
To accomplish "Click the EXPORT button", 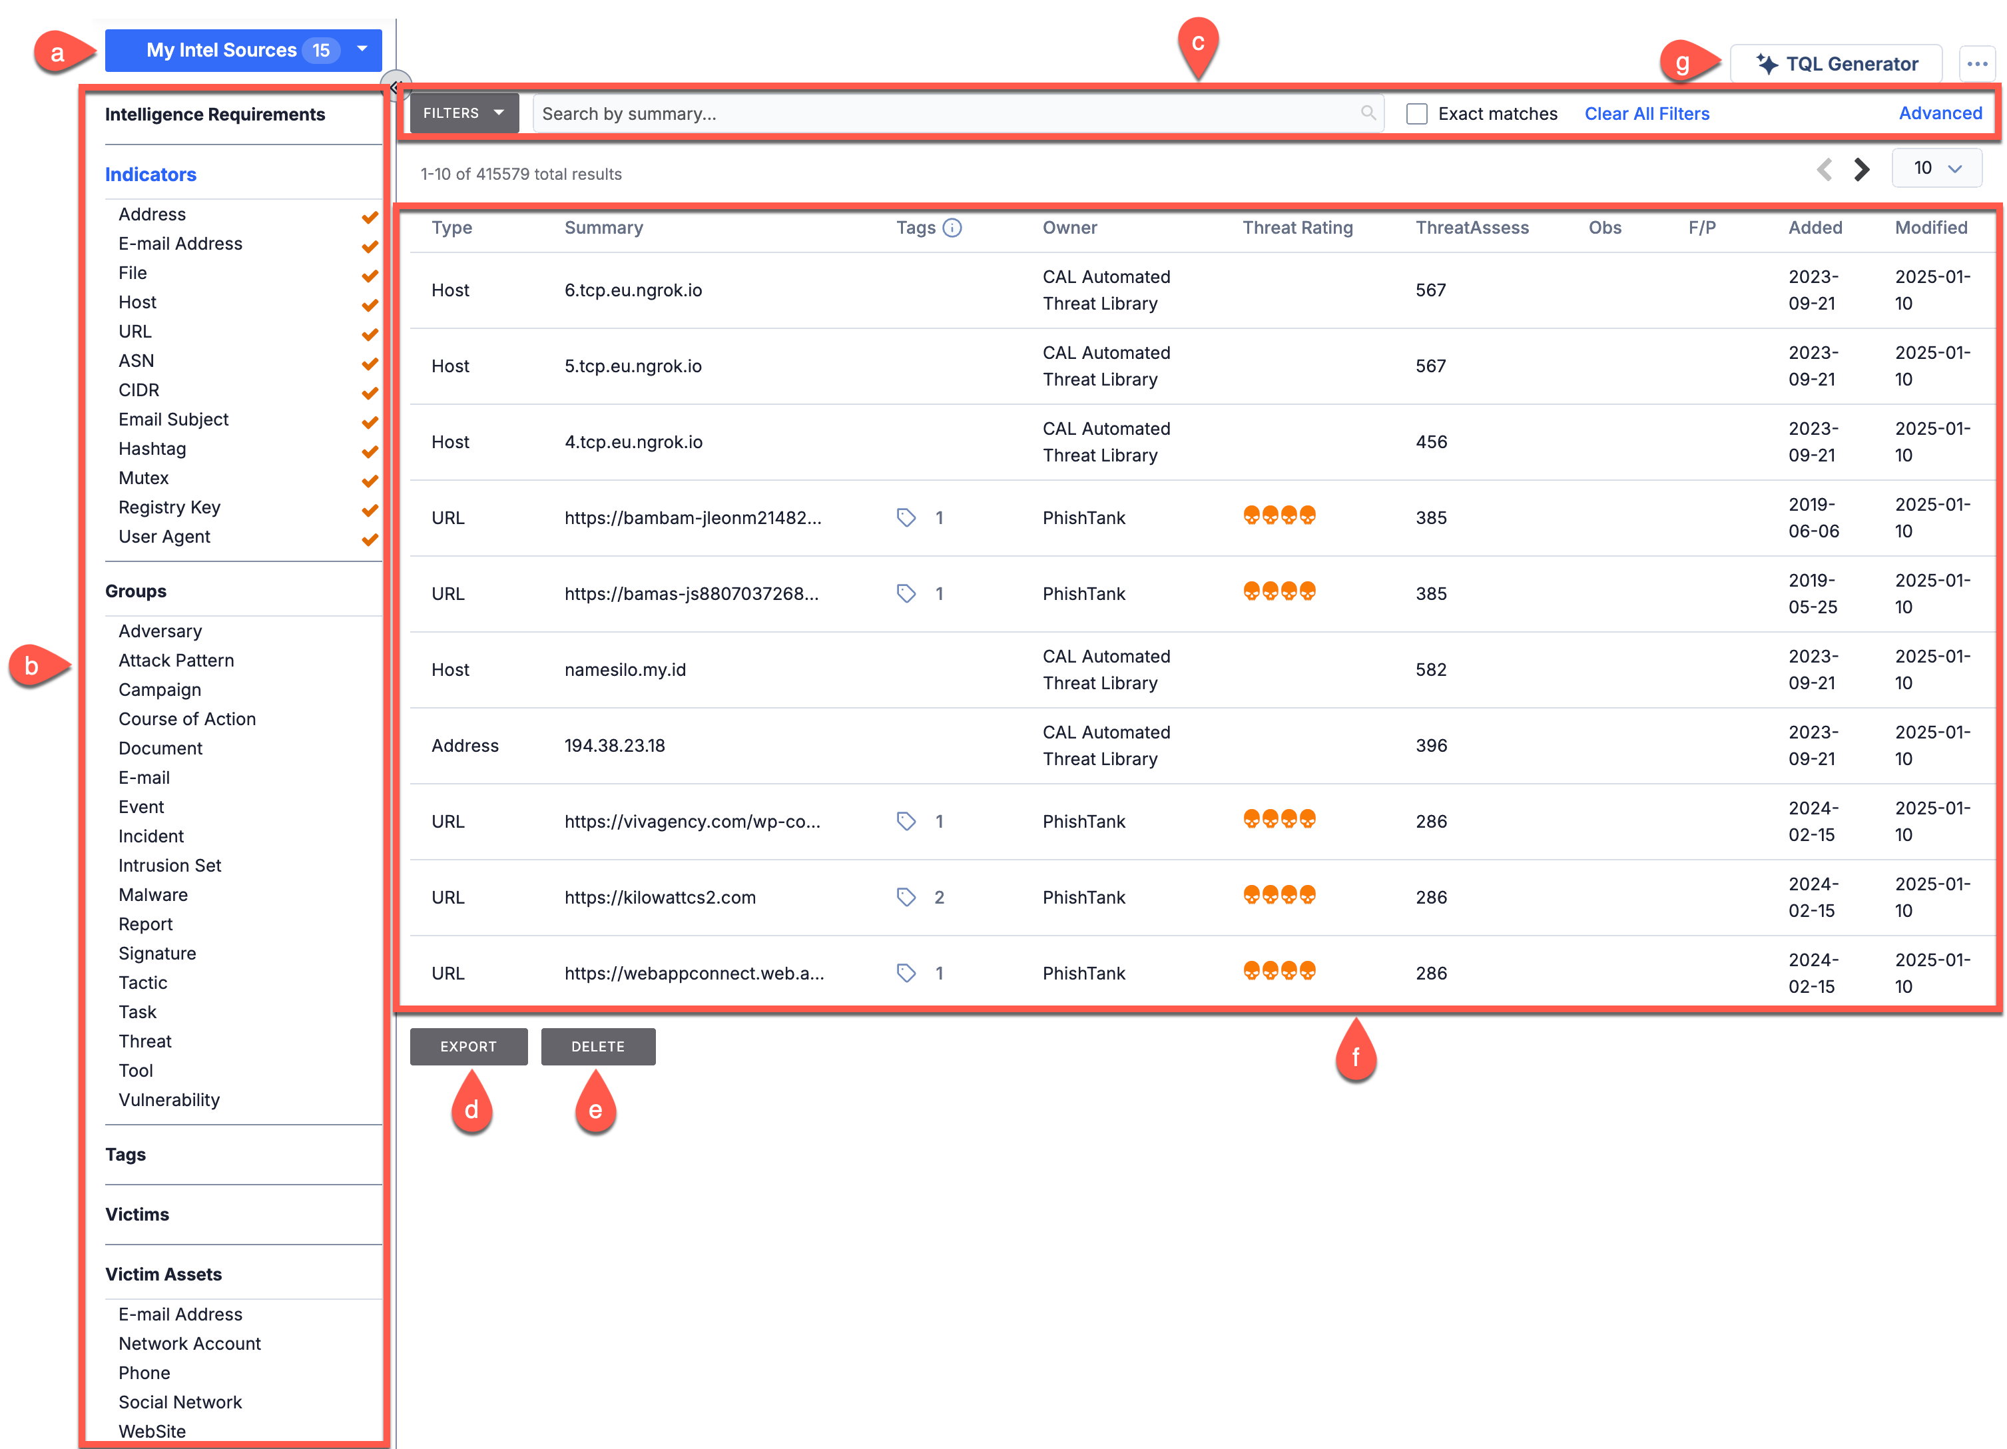I will pyautogui.click(x=469, y=1045).
